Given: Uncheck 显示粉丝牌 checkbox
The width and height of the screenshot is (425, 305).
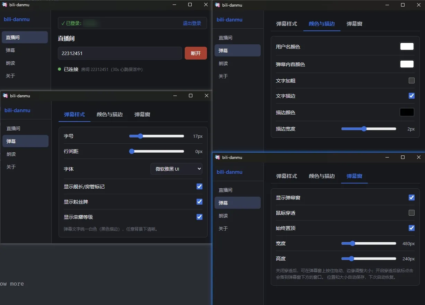Looking at the screenshot, I should click(x=199, y=202).
